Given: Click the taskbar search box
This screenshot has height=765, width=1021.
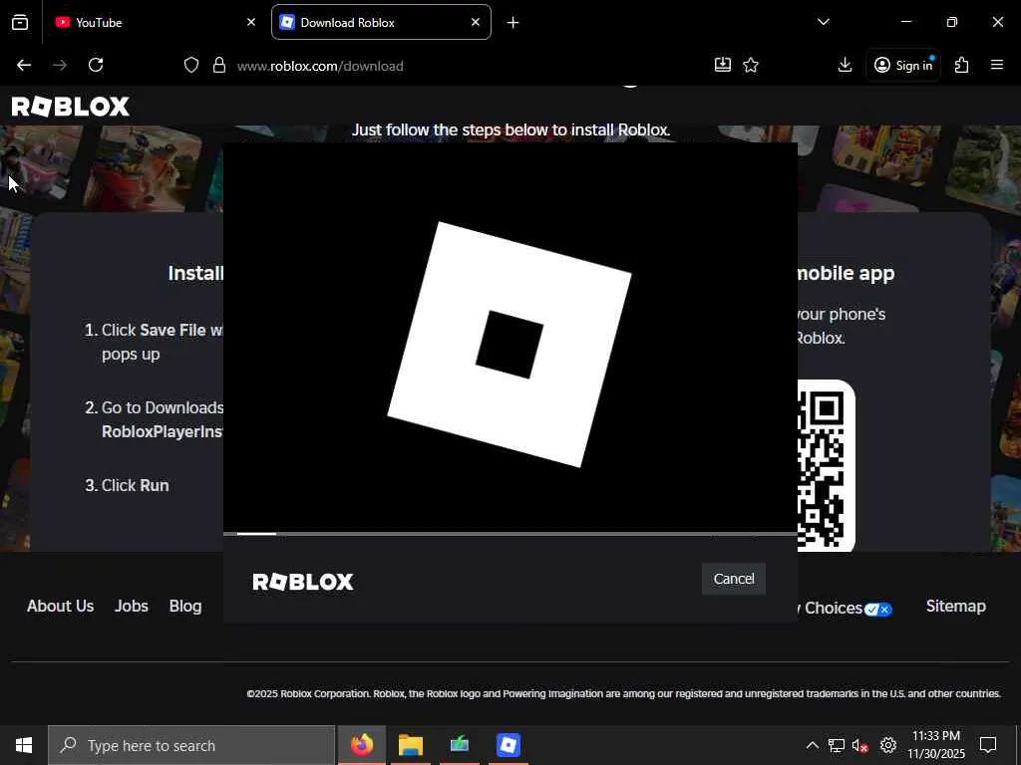Looking at the screenshot, I should pyautogui.click(x=191, y=745).
